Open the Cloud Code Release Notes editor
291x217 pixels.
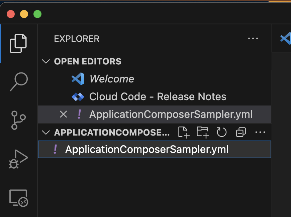click(x=157, y=96)
